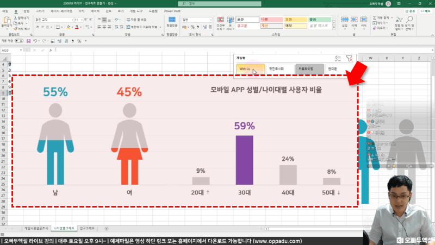The width and height of the screenshot is (435, 245).
Task: Add a new sheet with the plus button
Action: [107, 229]
